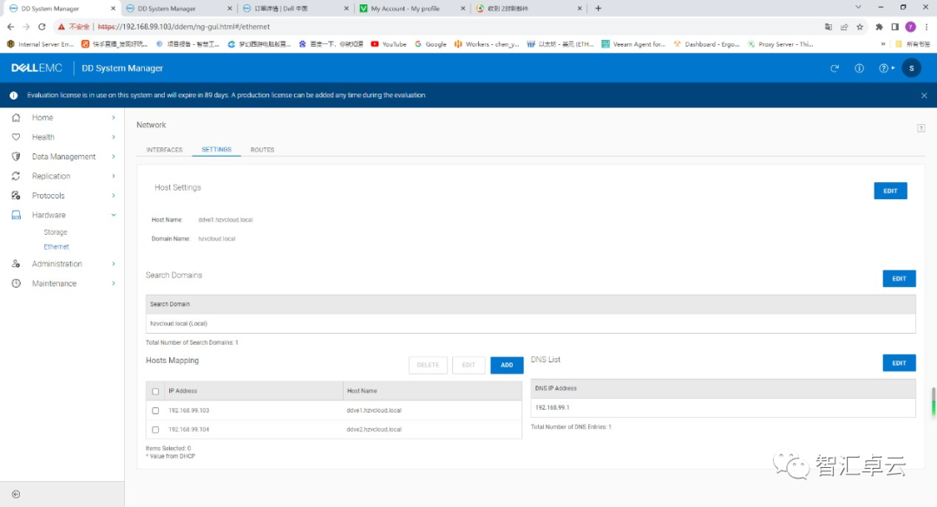Image resolution: width=937 pixels, height=507 pixels.
Task: Show more bookmarks overflow arrow
Action: coord(883,44)
